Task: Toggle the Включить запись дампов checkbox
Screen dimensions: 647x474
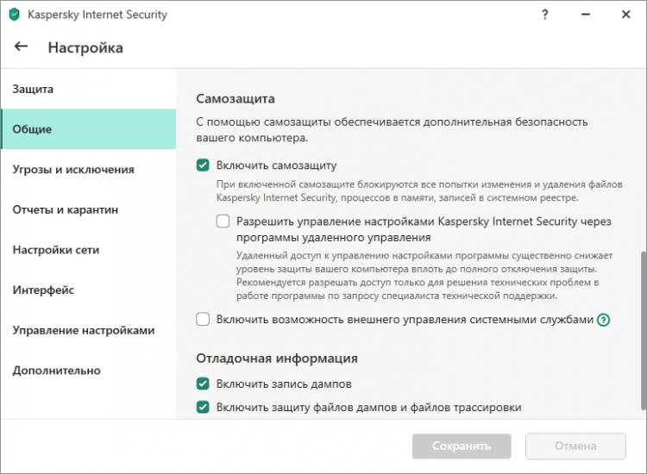Action: coord(203,384)
